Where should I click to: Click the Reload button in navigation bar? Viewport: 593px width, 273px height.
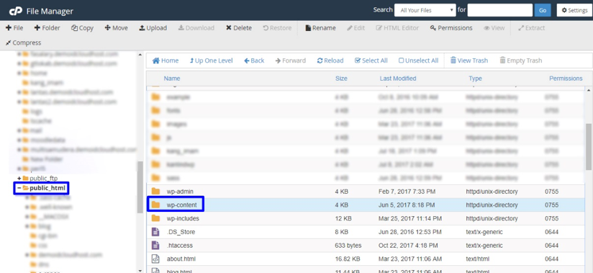point(330,61)
